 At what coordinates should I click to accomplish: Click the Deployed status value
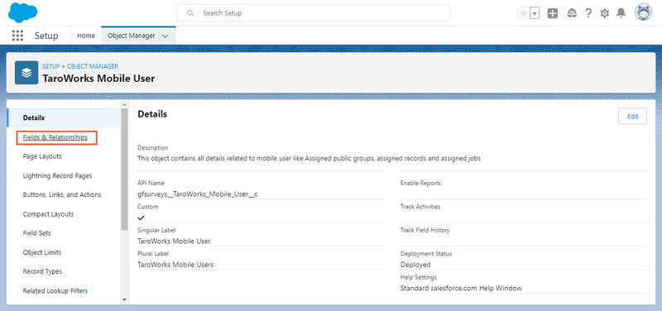coord(415,265)
